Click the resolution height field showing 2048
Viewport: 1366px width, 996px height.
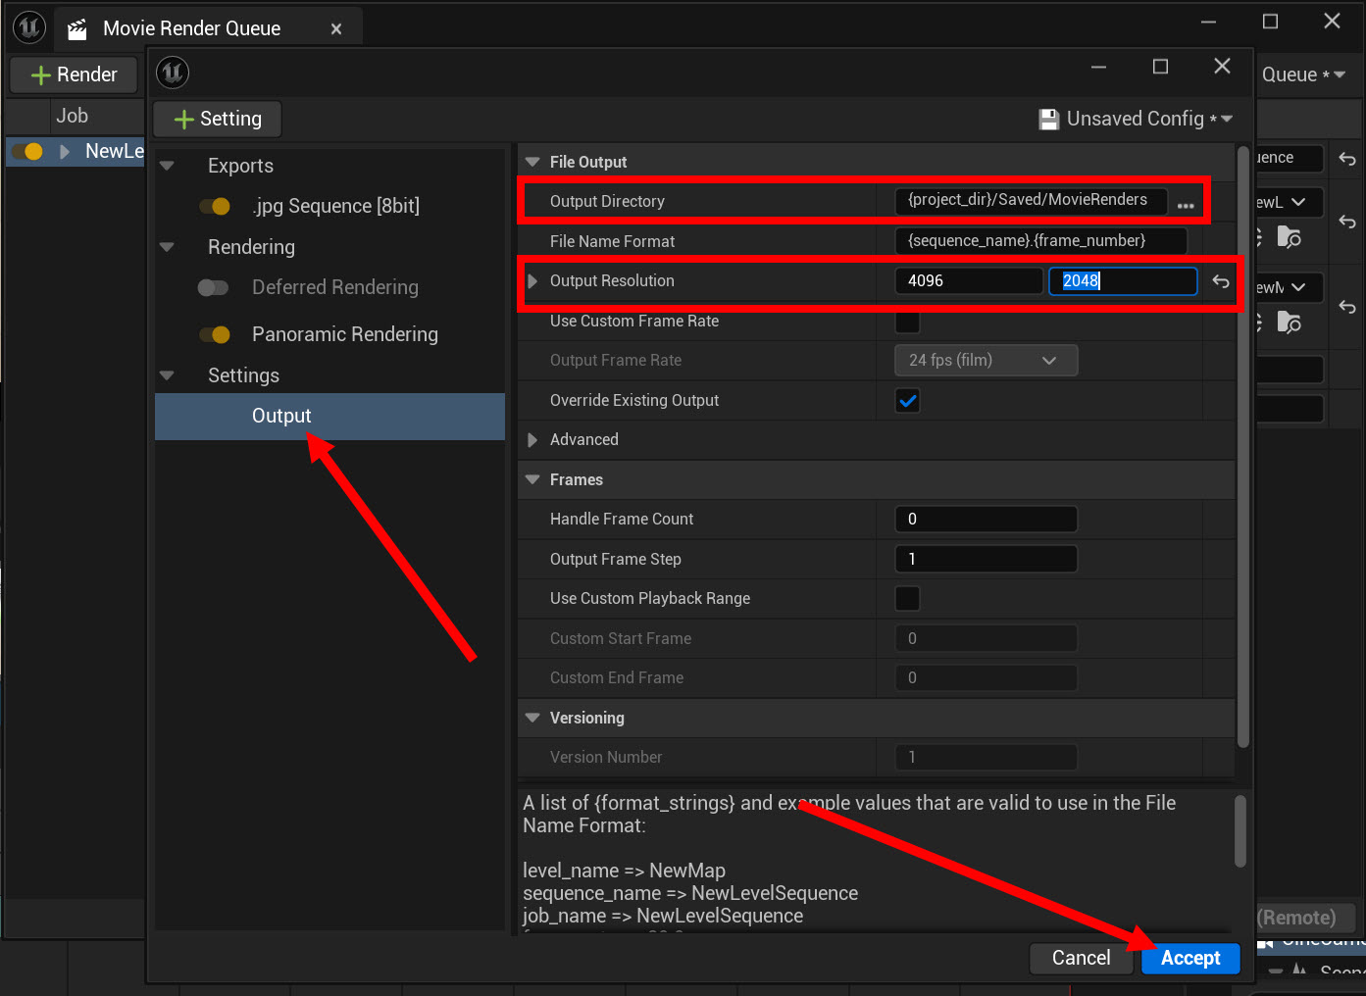click(1123, 281)
